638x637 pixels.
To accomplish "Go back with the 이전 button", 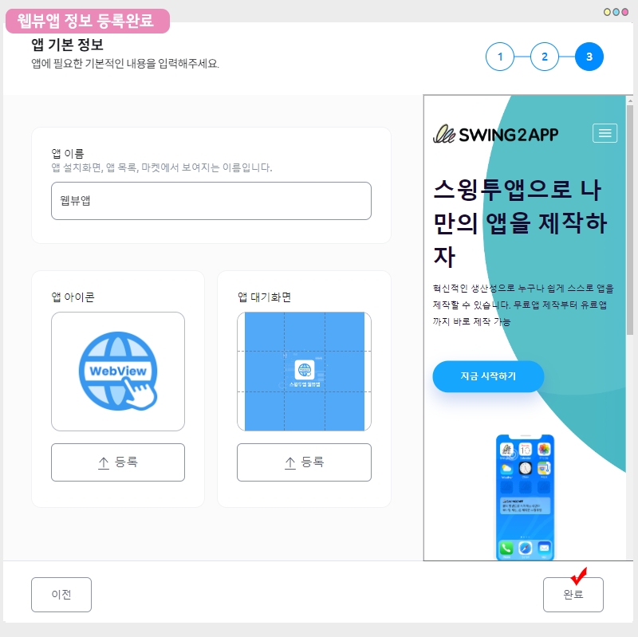I will tap(61, 594).
